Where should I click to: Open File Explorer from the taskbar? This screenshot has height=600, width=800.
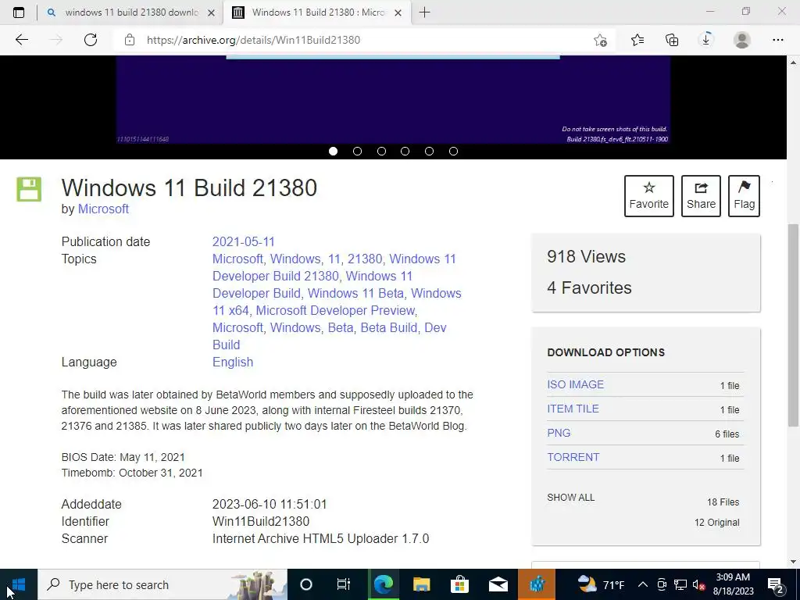(421, 584)
